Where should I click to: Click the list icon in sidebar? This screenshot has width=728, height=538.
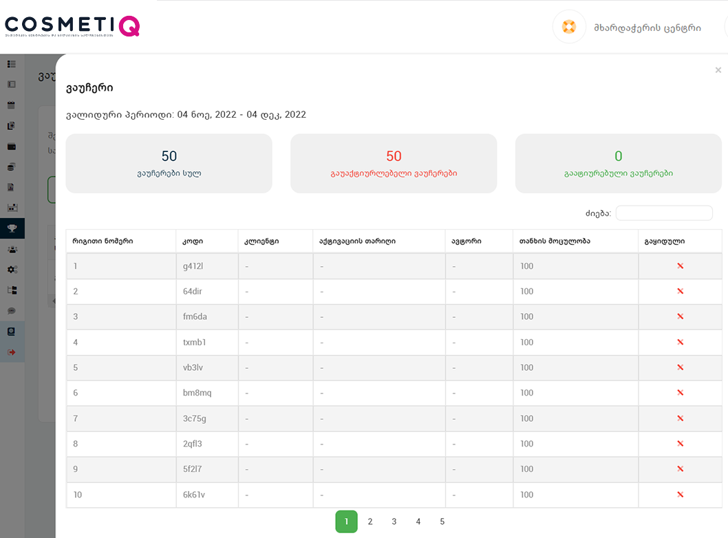point(11,64)
